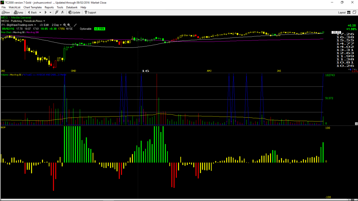Viewport: 358px width, 201px height.
Task: Click the MovAvg 50 legend label
Action: click(x=19, y=32)
